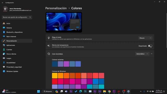Open the Aplicaciones settings section
Image resolution: width=167 pixels, height=94 pixels.
[x=17, y=45]
